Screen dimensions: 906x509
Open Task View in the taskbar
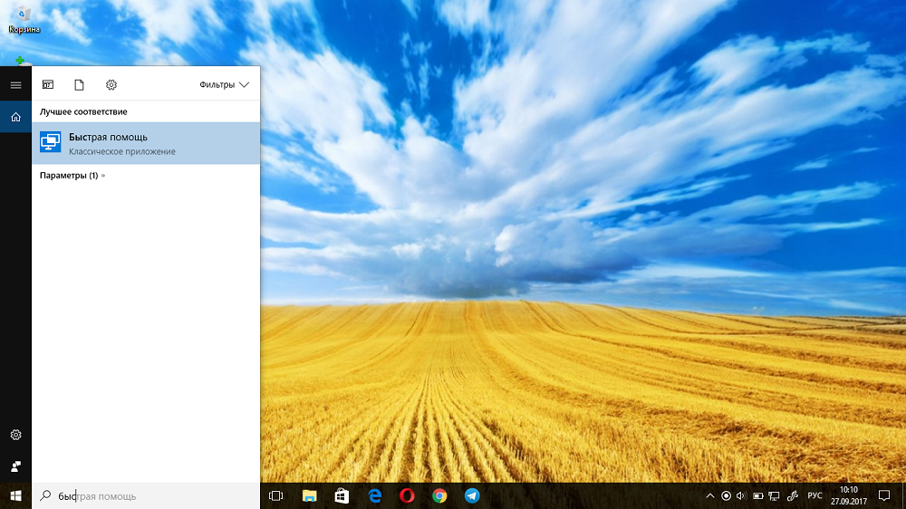276,495
